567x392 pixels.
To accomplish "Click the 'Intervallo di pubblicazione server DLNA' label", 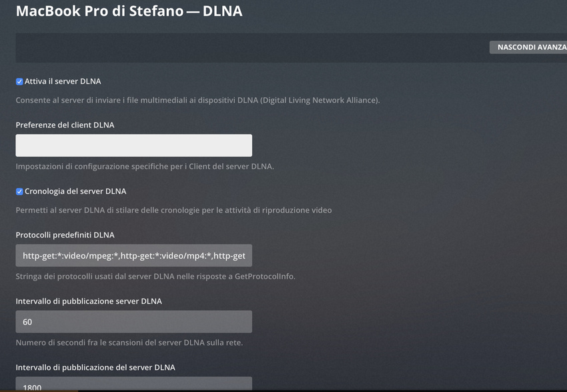I will pyautogui.click(x=89, y=301).
